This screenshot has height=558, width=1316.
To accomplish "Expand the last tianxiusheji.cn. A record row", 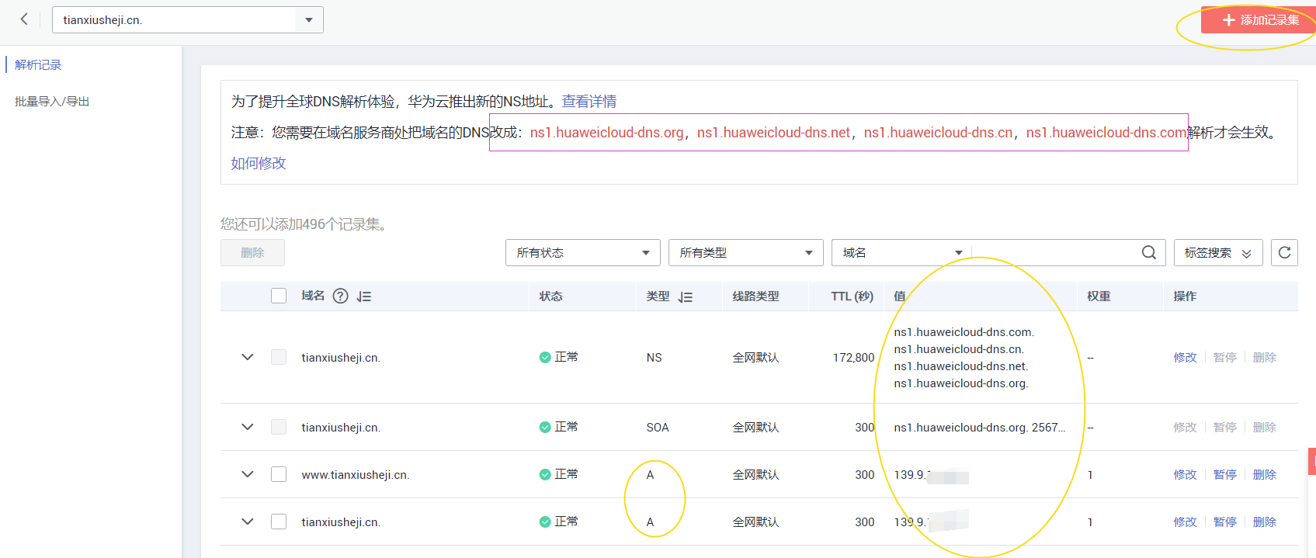I will [x=248, y=522].
